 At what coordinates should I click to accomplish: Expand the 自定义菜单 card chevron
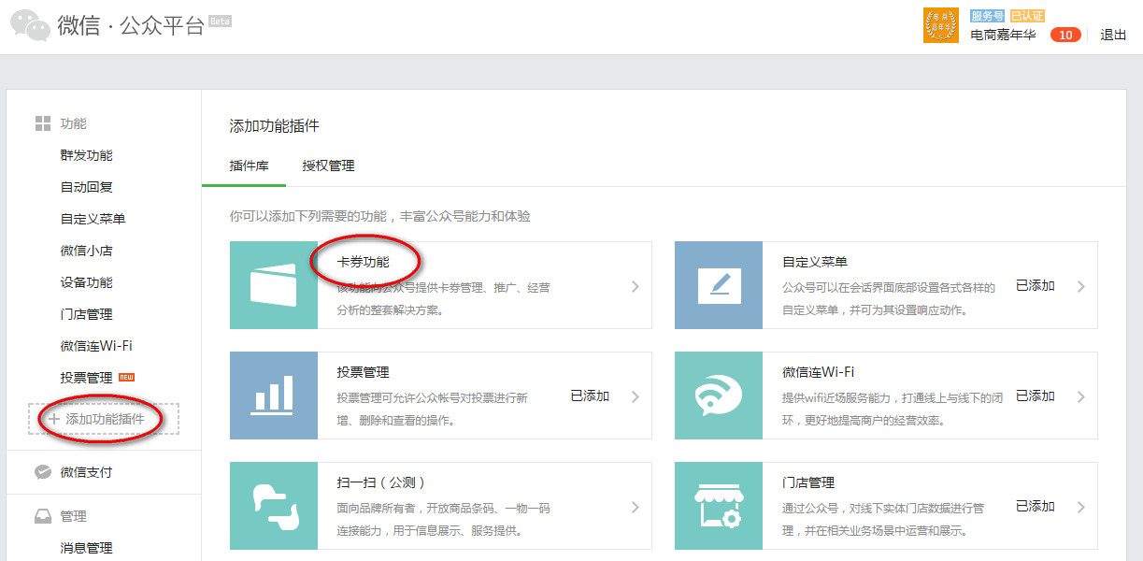point(1081,286)
